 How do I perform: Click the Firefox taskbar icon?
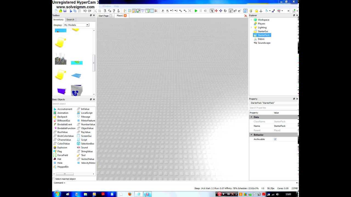130,194
